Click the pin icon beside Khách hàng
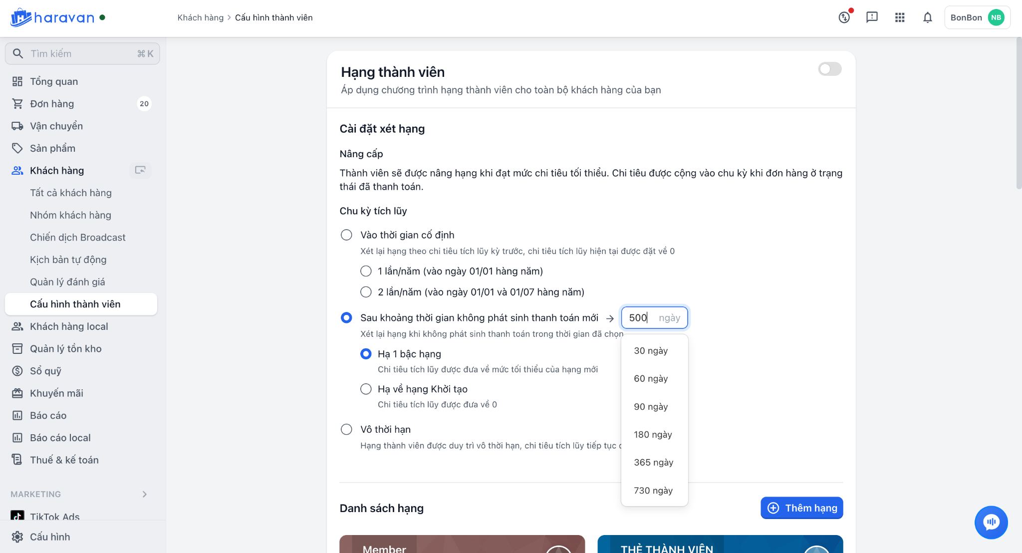This screenshot has height=553, width=1022. (x=140, y=170)
